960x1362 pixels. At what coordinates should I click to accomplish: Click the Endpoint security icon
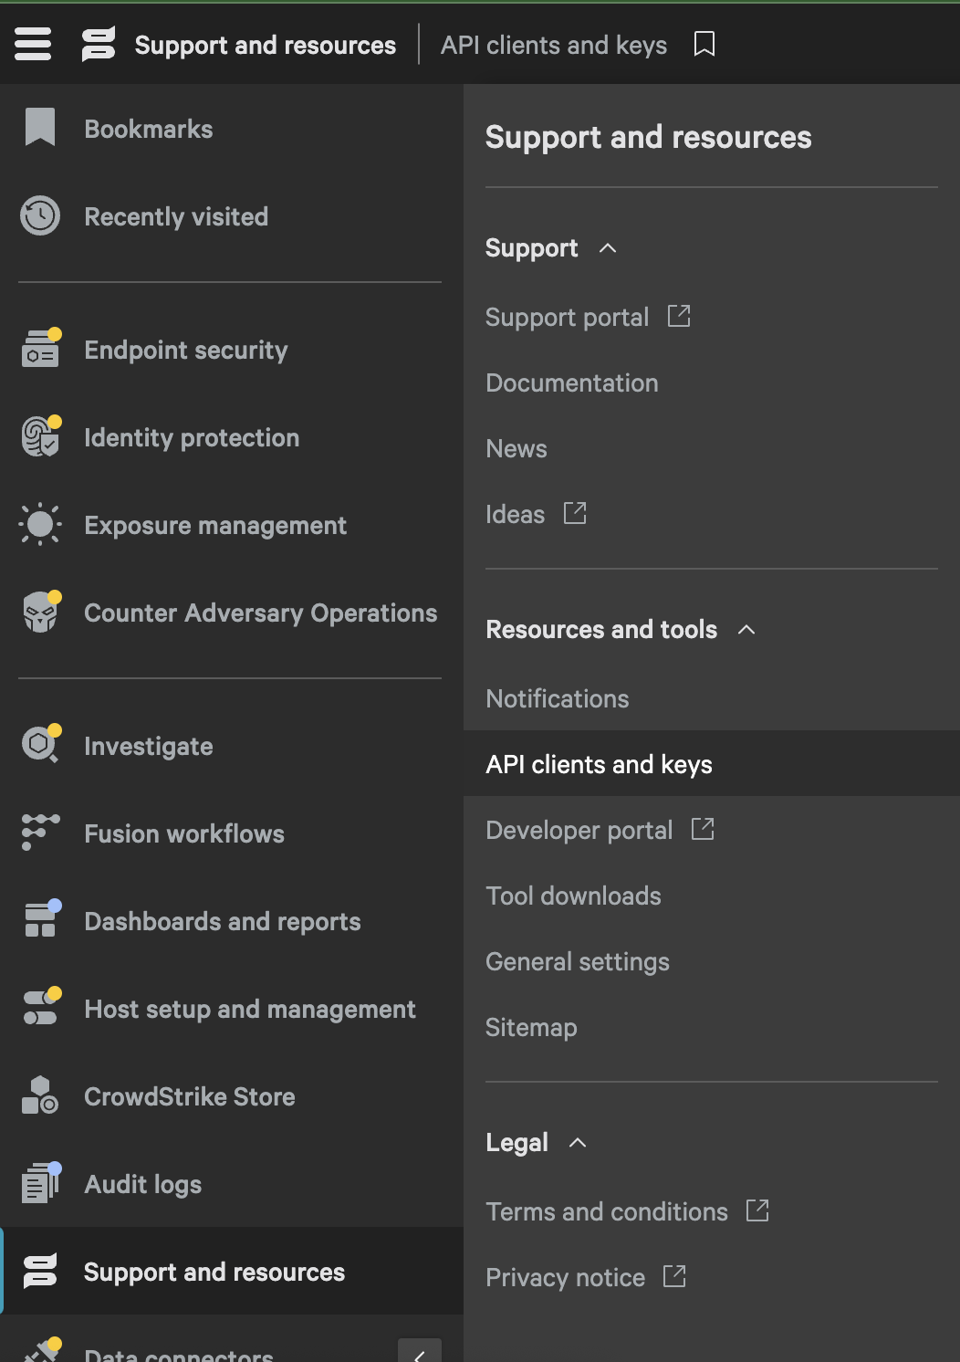point(40,349)
